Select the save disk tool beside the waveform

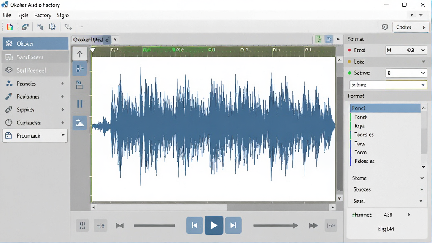(80, 84)
